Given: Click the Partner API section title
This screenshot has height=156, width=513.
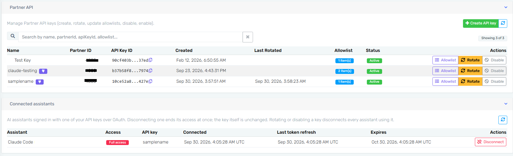Looking at the screenshot, I should coord(21,7).
